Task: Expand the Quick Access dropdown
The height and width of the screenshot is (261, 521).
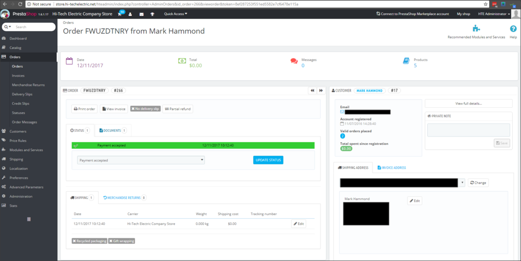Action: click(176, 14)
